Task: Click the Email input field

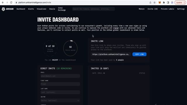Action: [x=60, y=76]
